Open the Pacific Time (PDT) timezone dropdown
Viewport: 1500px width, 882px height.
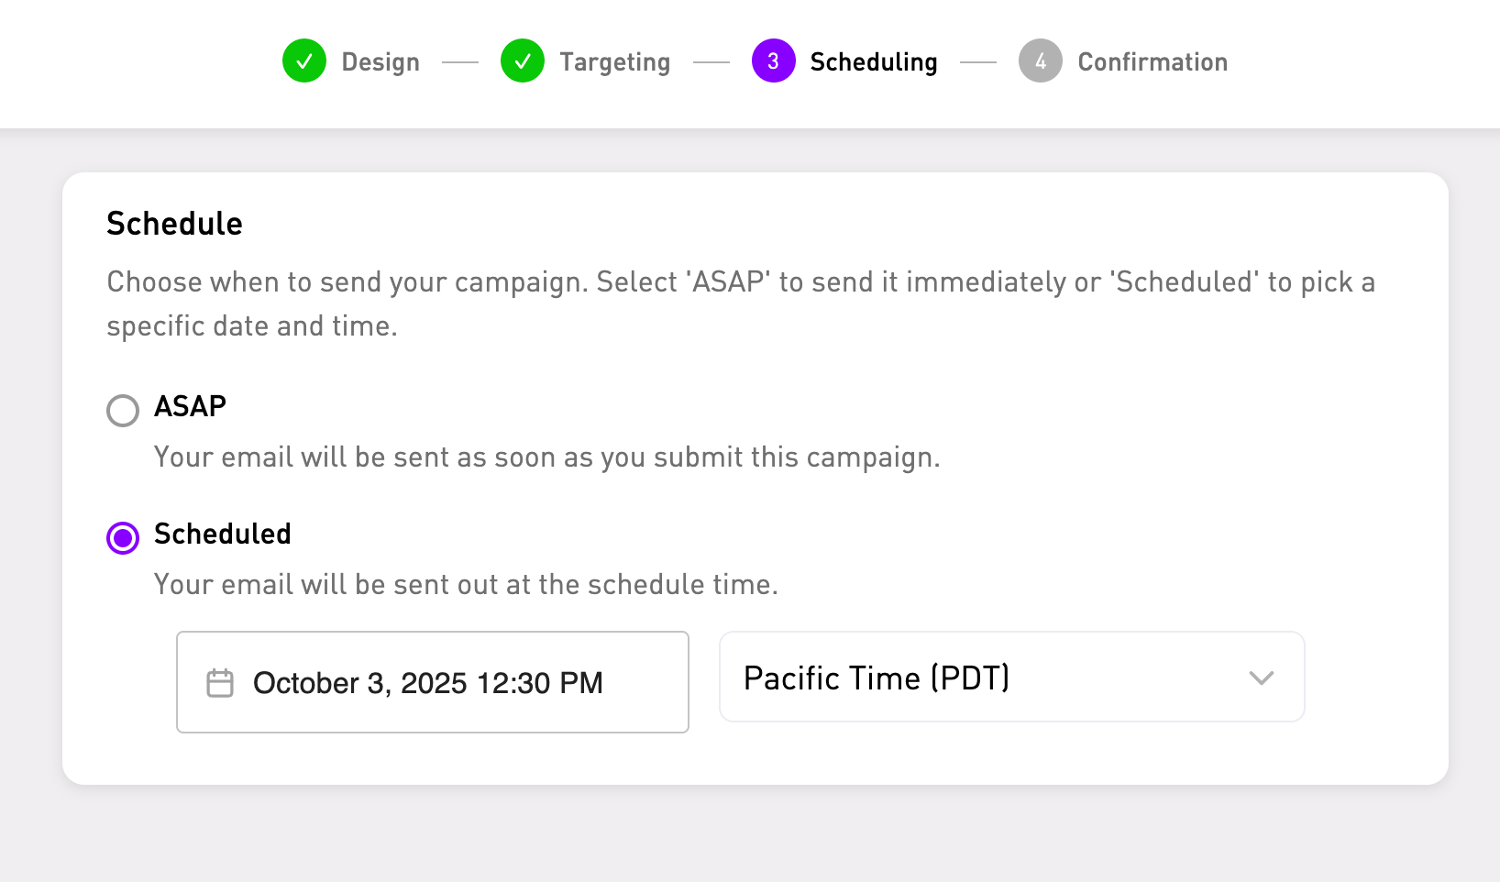[1010, 678]
